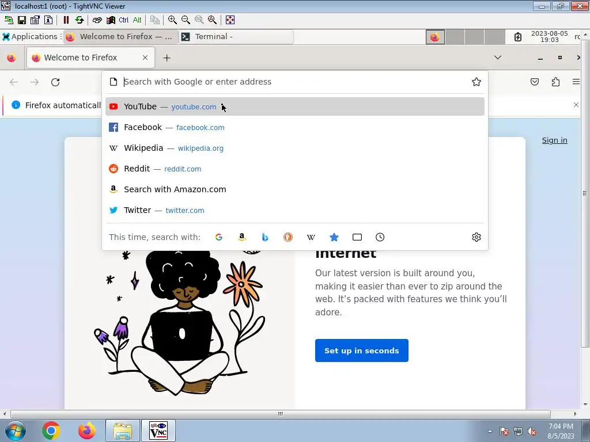This screenshot has width=590, height=442.
Task: Choose Search with Amazon.com suggestion
Action: [x=295, y=189]
